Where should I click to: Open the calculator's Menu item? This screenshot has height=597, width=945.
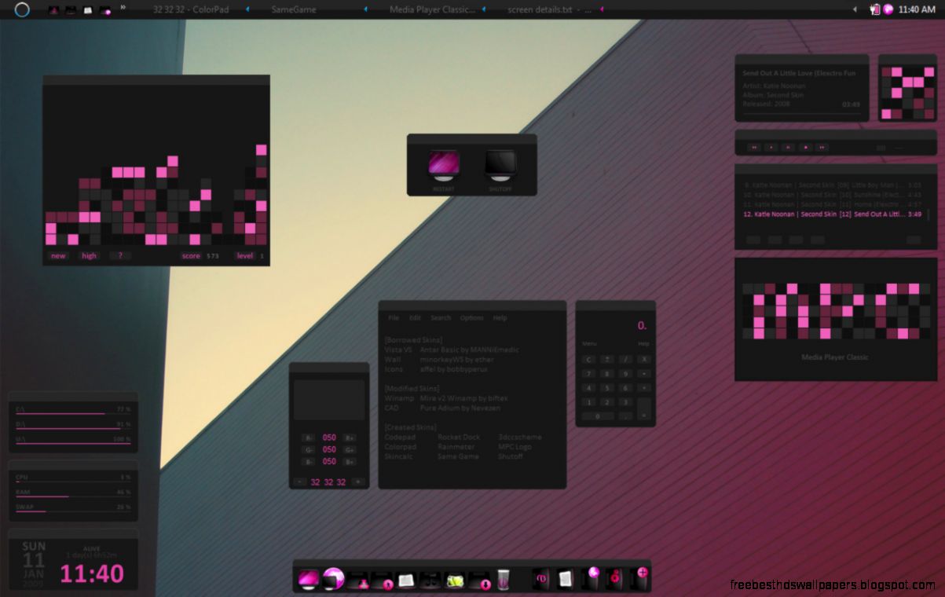589,343
